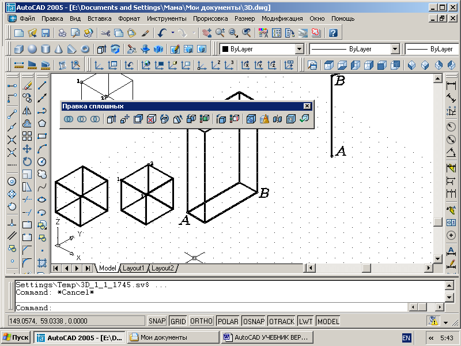This screenshot has height=346, width=461.
Task: Select the Move modify tool
Action: pyautogui.click(x=27, y=149)
